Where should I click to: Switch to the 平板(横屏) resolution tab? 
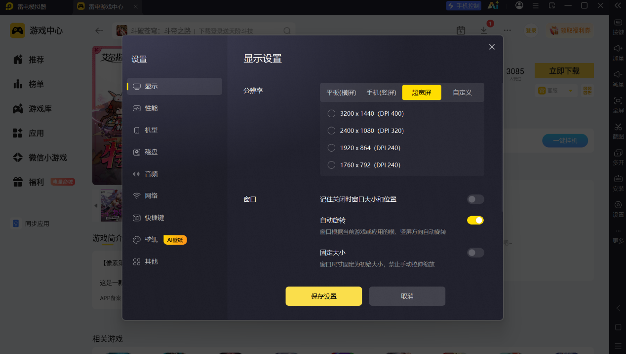[341, 93]
